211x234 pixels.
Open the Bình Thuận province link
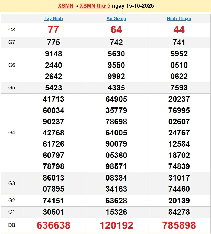(179, 18)
